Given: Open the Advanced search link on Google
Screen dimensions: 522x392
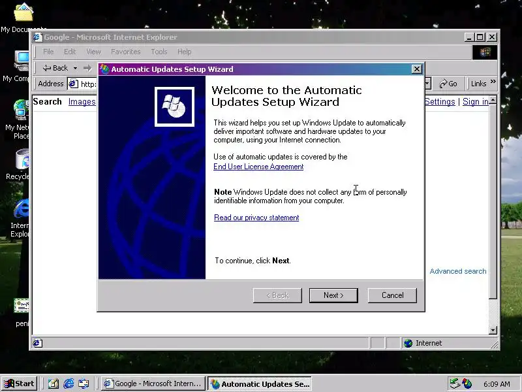Looking at the screenshot, I should [458, 271].
